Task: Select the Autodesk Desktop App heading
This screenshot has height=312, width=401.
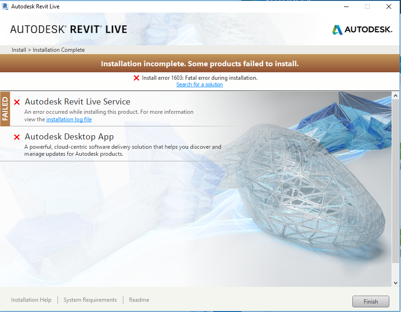Action: coord(68,137)
